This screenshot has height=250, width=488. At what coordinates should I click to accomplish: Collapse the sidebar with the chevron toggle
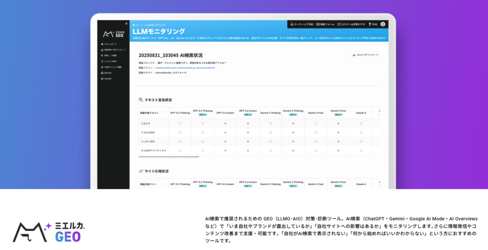pyautogui.click(x=126, y=23)
